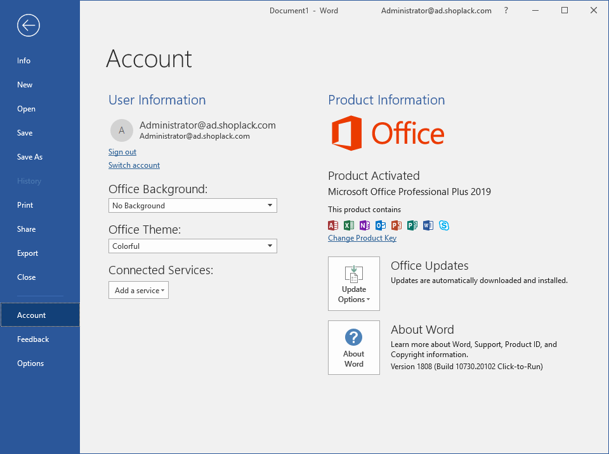This screenshot has height=454, width=609.
Task: Click the Outlook icon in product contents
Action: 381,225
